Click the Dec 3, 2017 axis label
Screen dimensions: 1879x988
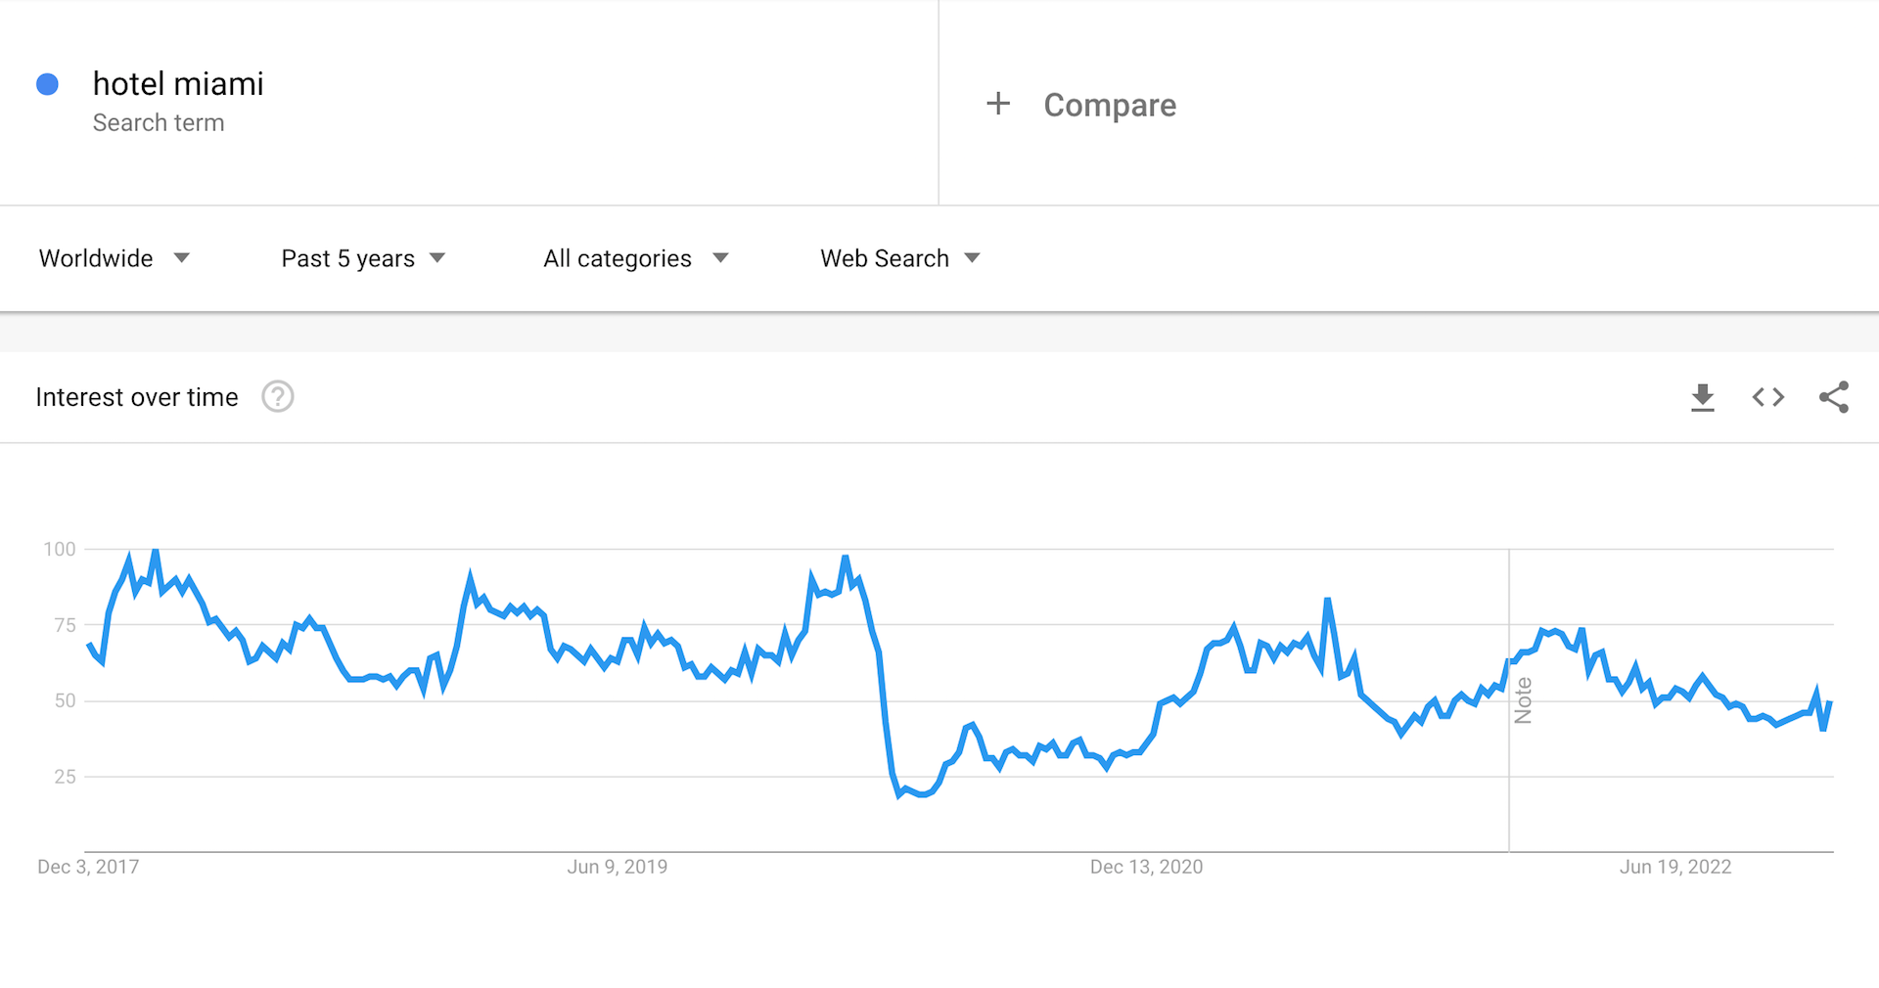coord(87,867)
